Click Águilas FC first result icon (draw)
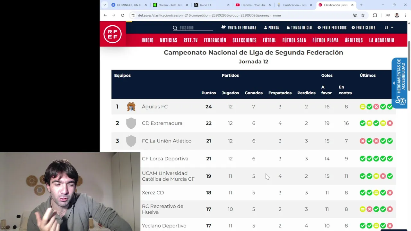This screenshot has height=231, width=411. click(363, 107)
